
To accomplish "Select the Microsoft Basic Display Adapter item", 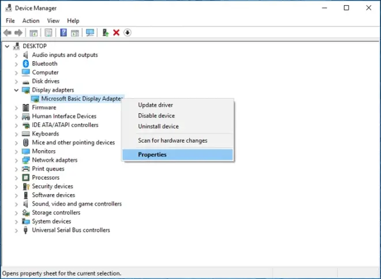I will tap(81, 99).
